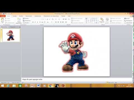134x100 pixels.
Task: Click the Cortar scissors icon
Action: [6, 19]
